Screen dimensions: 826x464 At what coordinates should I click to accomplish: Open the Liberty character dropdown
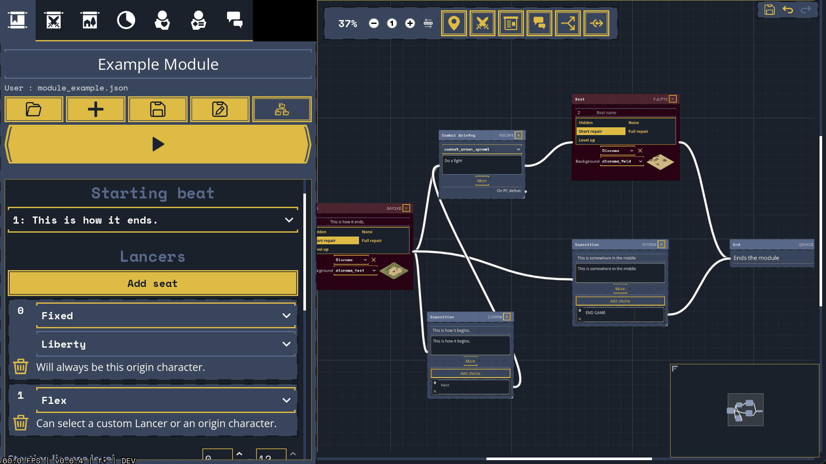(x=166, y=344)
